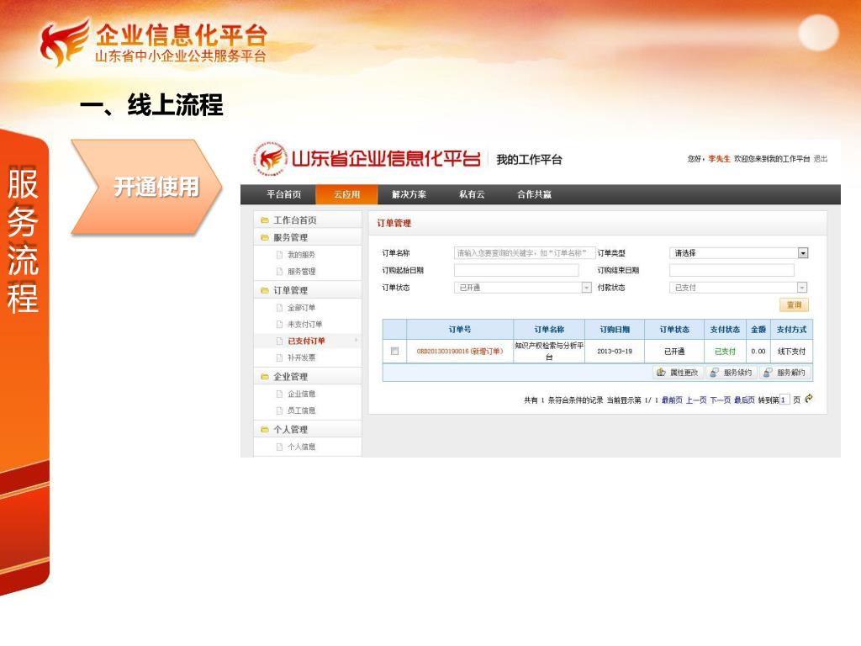Select 补开发票 in the sidebar
The width and height of the screenshot is (861, 646).
coord(302,357)
